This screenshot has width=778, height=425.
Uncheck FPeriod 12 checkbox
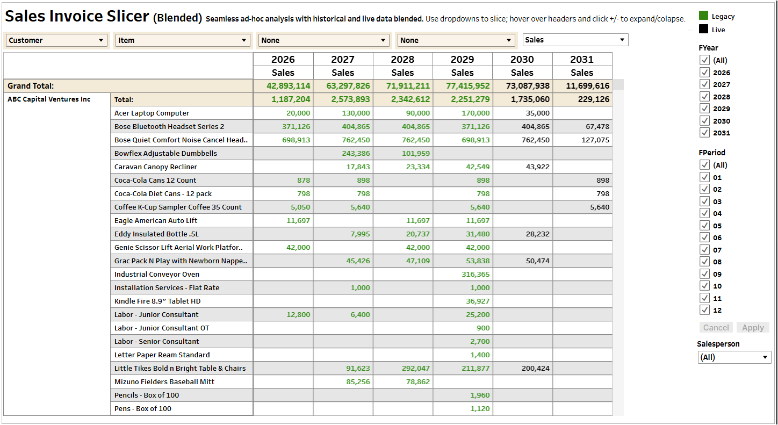705,310
